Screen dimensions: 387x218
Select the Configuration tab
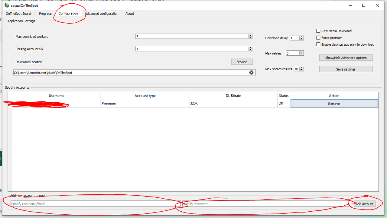(x=68, y=13)
